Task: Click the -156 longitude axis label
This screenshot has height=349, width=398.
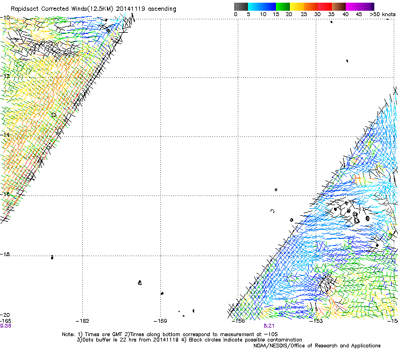Action: point(238,321)
